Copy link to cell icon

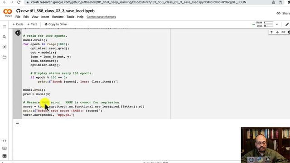283,32
